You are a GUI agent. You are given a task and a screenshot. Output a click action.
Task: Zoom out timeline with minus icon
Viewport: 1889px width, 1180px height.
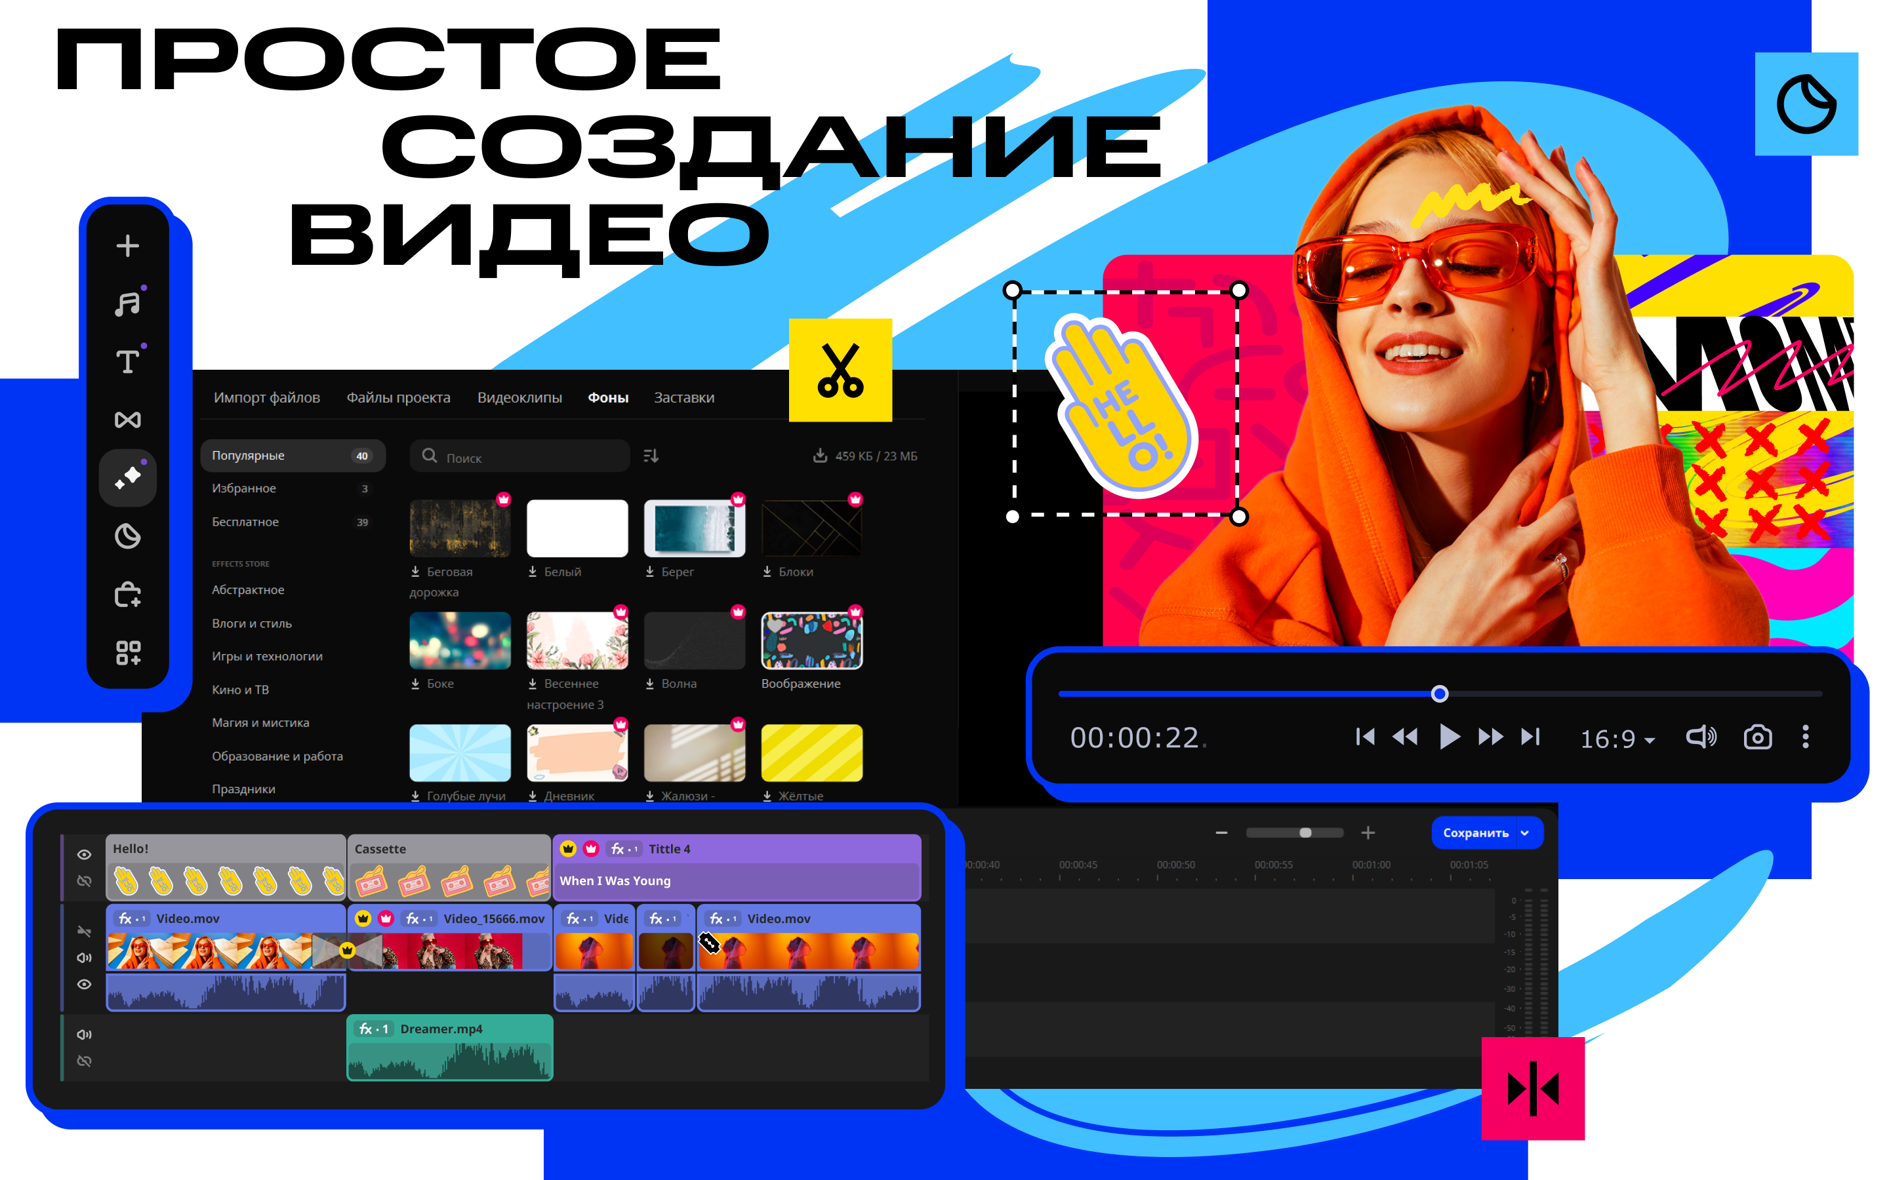pos(1221,833)
